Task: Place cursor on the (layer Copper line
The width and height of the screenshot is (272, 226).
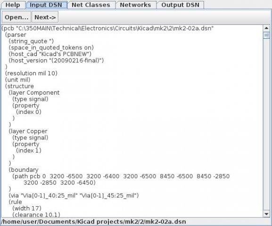Action: pyautogui.click(x=28, y=131)
